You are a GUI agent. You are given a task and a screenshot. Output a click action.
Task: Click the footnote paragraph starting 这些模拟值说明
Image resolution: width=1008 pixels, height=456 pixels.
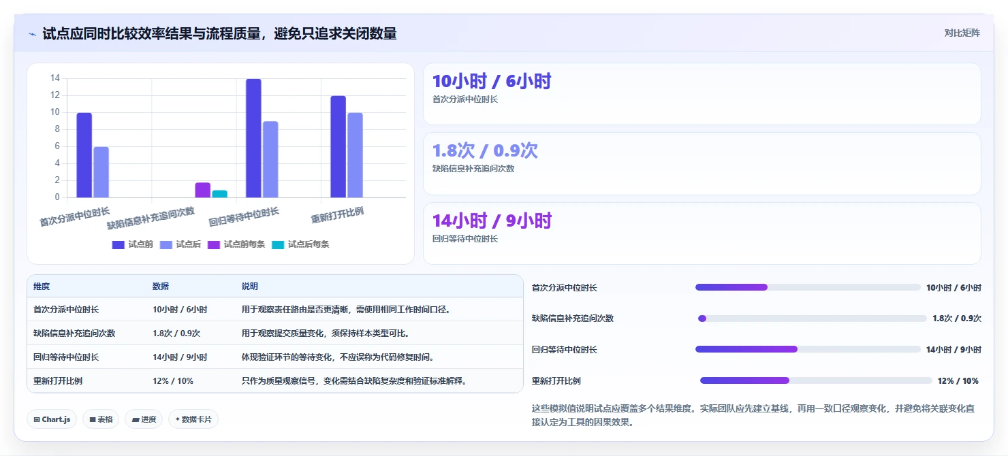(x=753, y=415)
